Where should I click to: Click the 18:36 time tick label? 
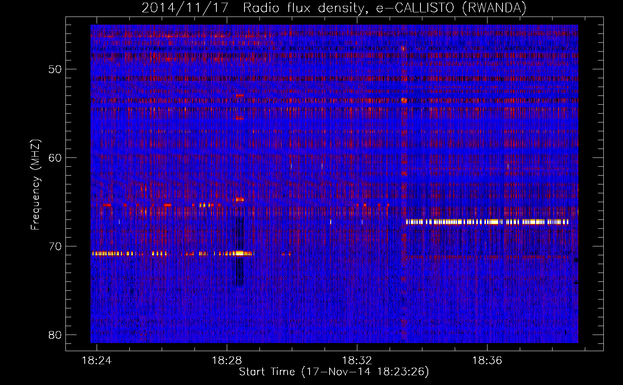pyautogui.click(x=487, y=360)
